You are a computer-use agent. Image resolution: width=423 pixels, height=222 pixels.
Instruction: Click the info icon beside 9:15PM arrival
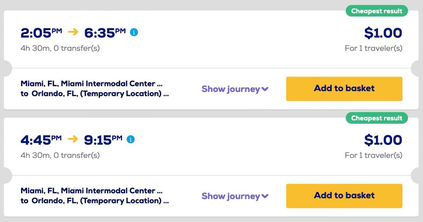[131, 139]
